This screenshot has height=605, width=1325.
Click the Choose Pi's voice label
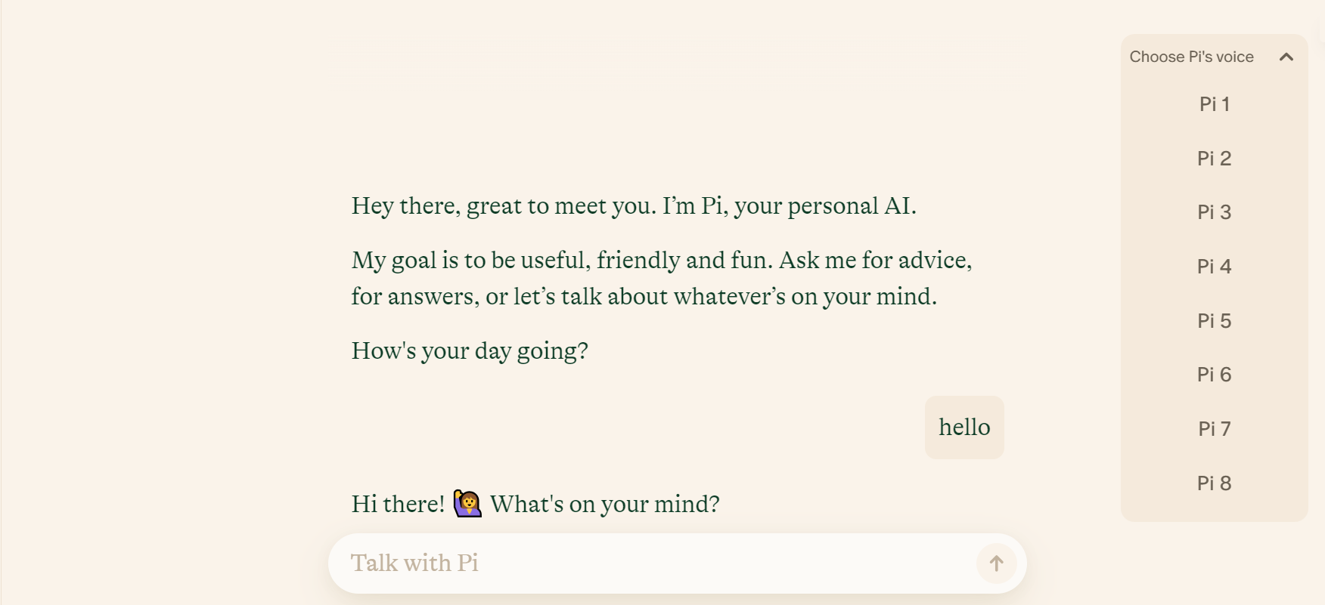click(1191, 57)
